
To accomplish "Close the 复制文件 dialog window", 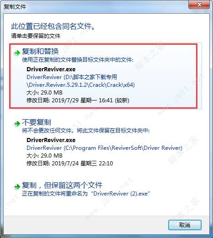I will point(199,5).
